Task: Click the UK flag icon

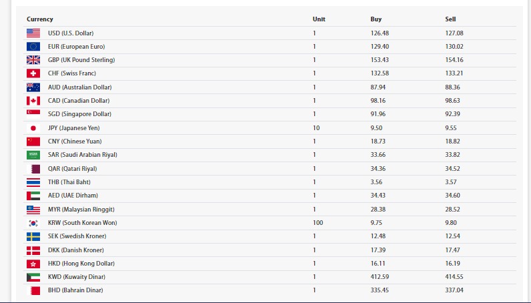Action: 33,60
